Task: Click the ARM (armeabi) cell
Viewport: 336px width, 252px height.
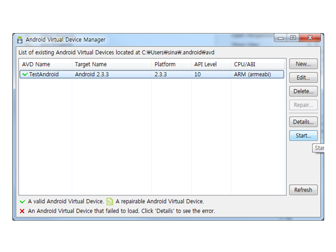Action: [253, 74]
